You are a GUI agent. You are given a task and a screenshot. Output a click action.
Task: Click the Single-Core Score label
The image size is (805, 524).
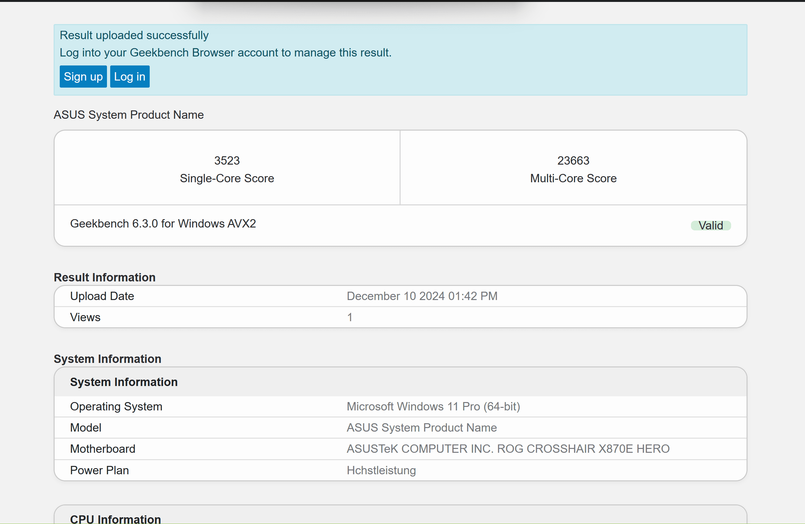pos(227,178)
